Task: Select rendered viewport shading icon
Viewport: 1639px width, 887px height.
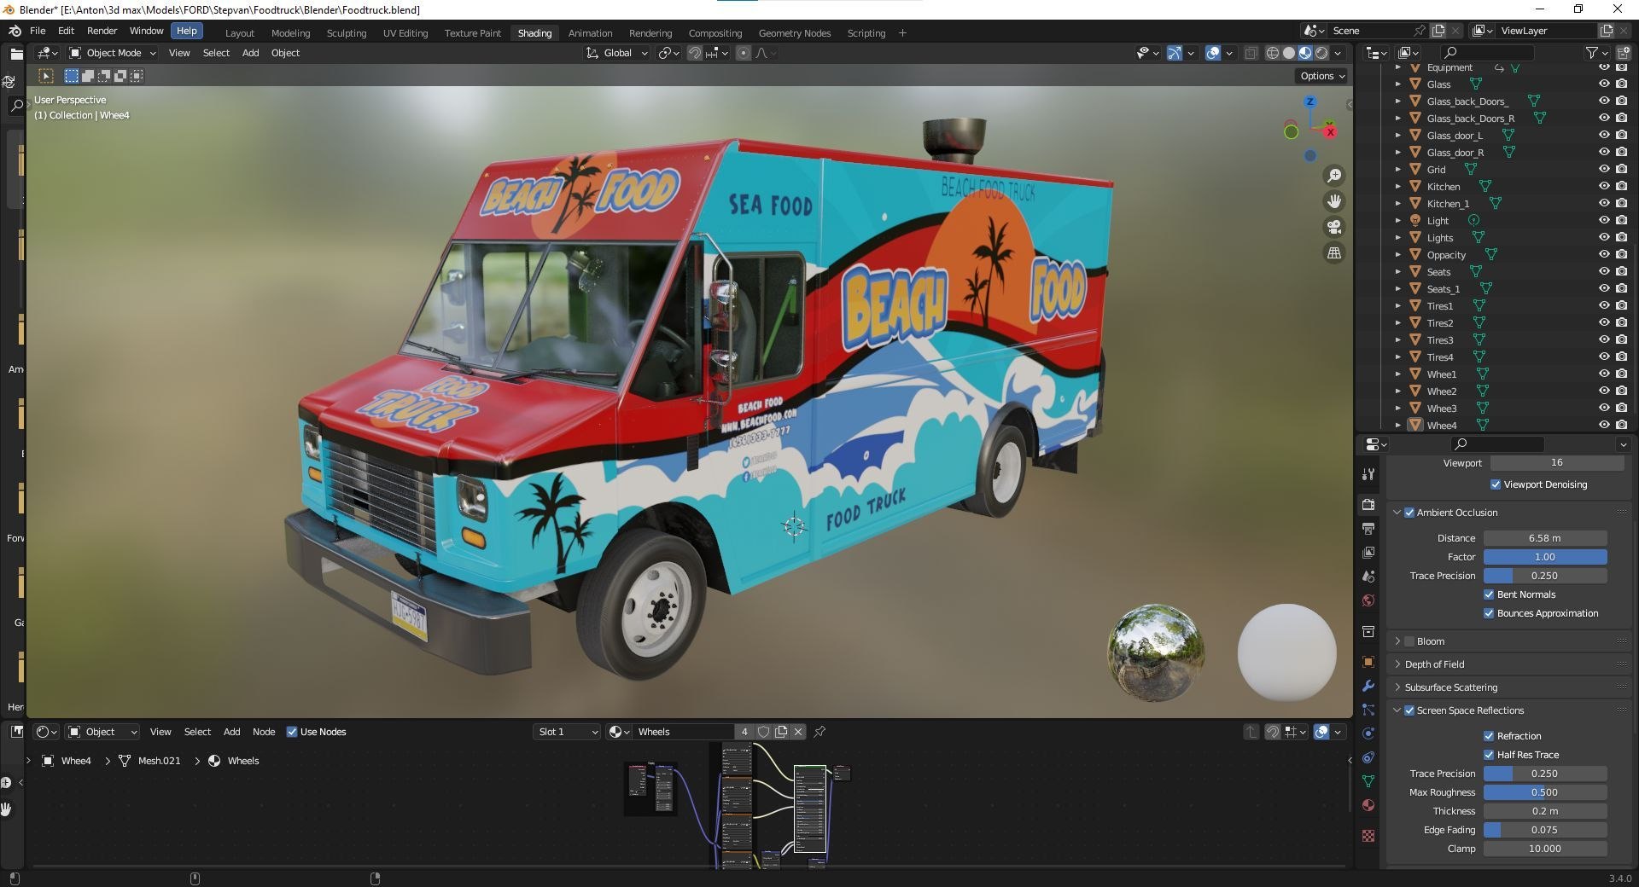Action: point(1321,53)
